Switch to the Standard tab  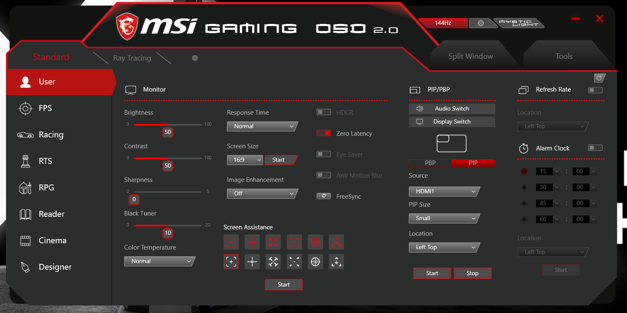coord(51,57)
